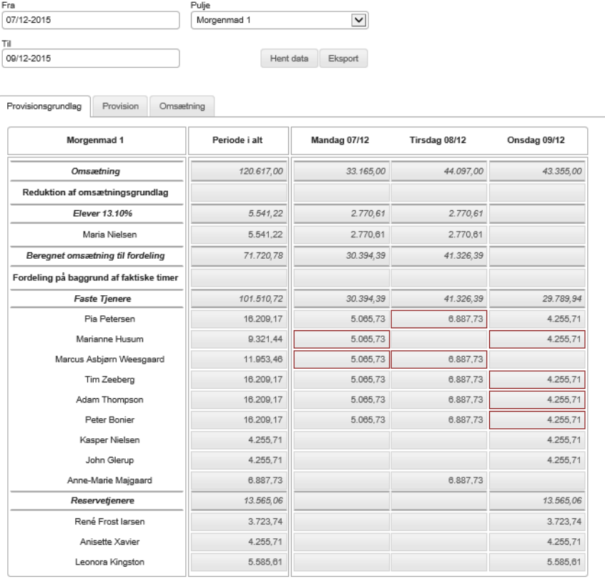The width and height of the screenshot is (605, 579).
Task: Click the Reservetjenere group row label
Action: tap(96, 502)
